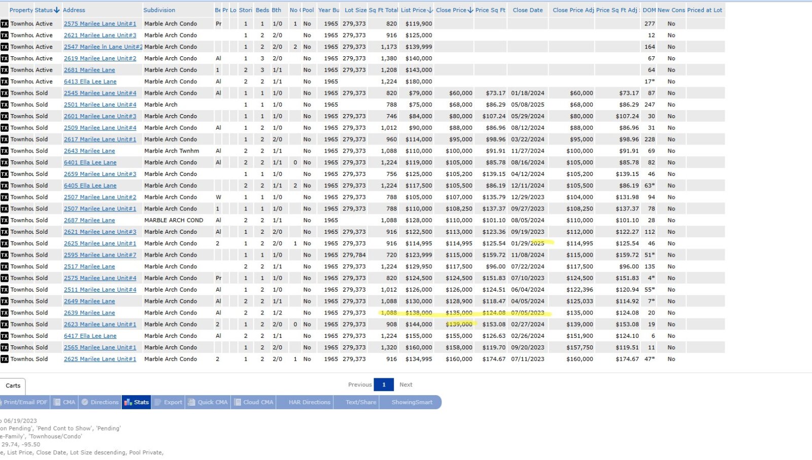812x460 pixels.
Task: Click the Previous page link
Action: (360, 385)
